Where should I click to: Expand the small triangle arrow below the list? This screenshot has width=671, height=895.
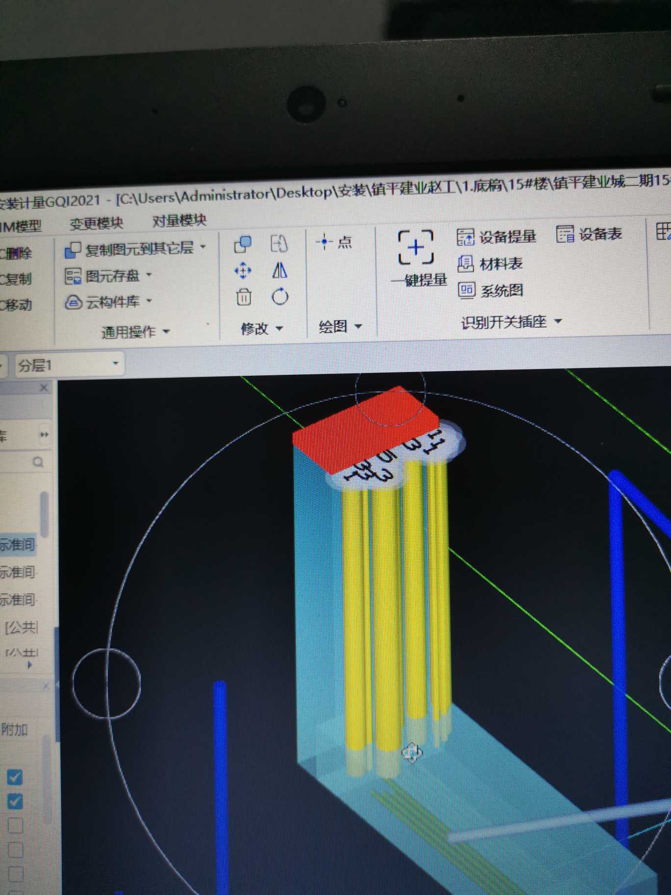click(x=29, y=665)
